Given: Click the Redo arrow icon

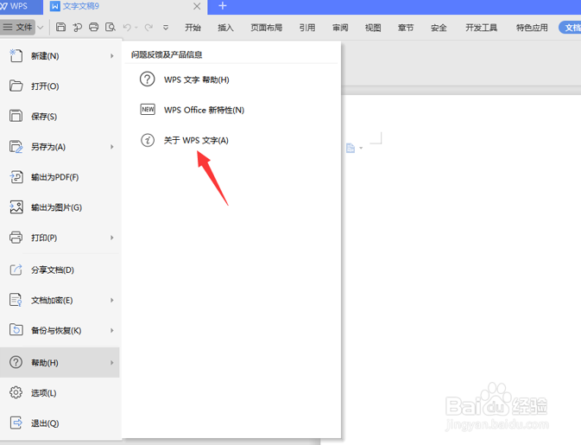Looking at the screenshot, I should pos(148,28).
